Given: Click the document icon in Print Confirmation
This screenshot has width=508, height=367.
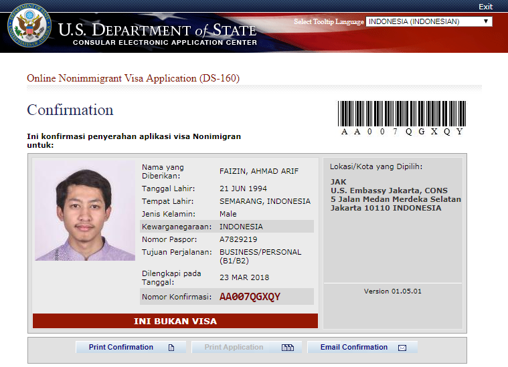Looking at the screenshot, I should 171,348.
